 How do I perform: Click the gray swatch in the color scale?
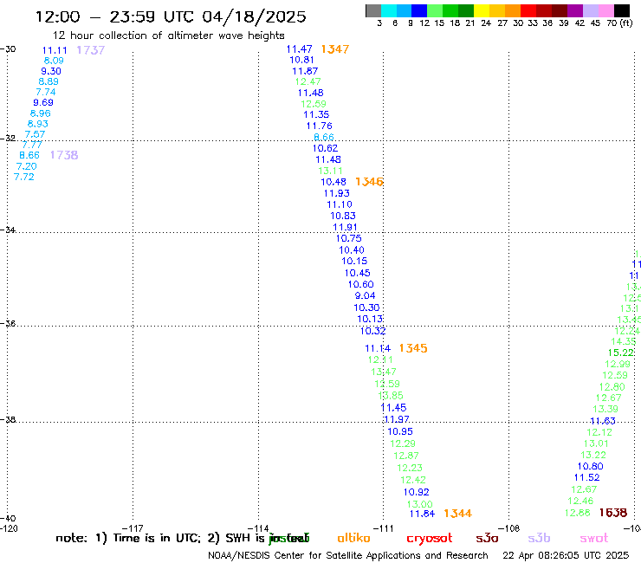point(373,10)
